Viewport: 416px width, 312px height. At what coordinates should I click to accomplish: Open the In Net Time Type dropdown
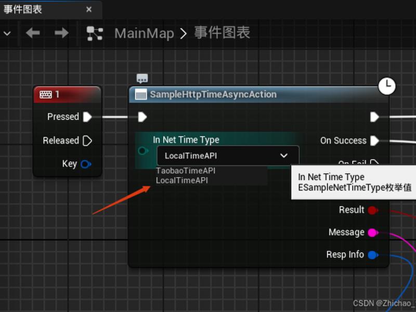[228, 155]
